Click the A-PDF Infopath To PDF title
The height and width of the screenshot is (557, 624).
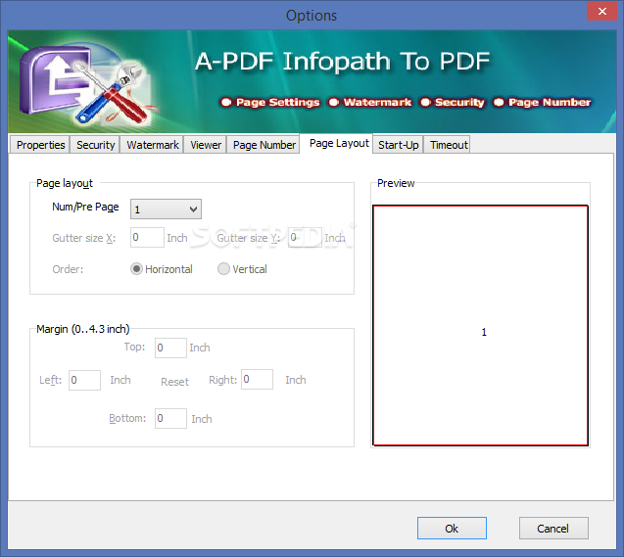(x=342, y=62)
